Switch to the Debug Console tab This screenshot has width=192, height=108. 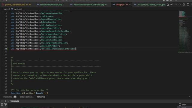coord(27,97)
